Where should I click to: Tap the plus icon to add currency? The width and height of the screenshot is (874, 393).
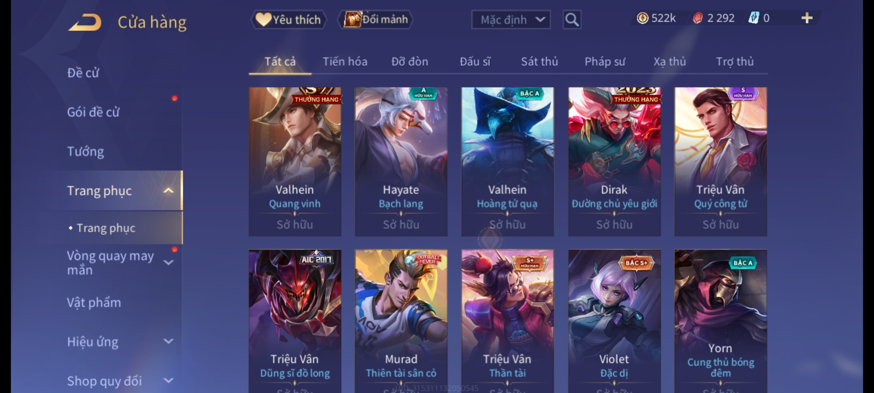(x=807, y=18)
